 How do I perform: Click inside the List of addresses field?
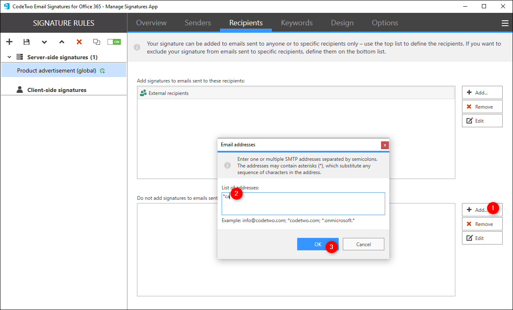pyautogui.click(x=303, y=203)
